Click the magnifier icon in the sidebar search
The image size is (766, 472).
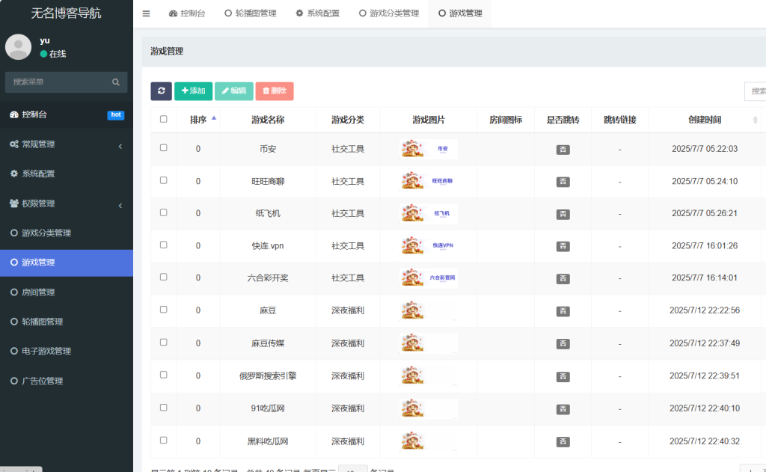point(116,81)
